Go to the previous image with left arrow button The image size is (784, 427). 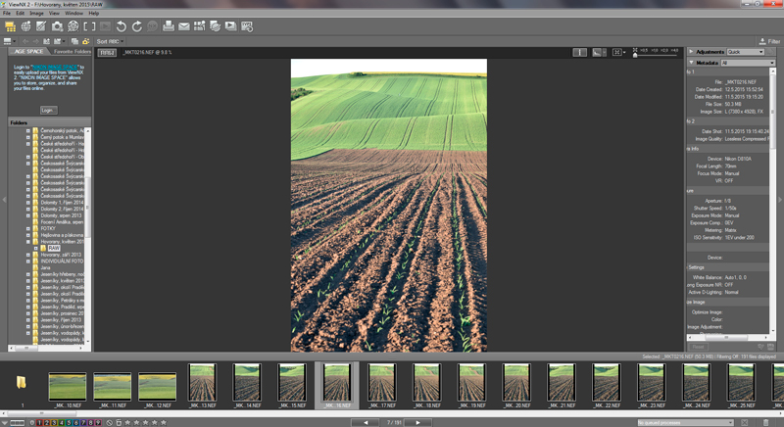click(365, 422)
